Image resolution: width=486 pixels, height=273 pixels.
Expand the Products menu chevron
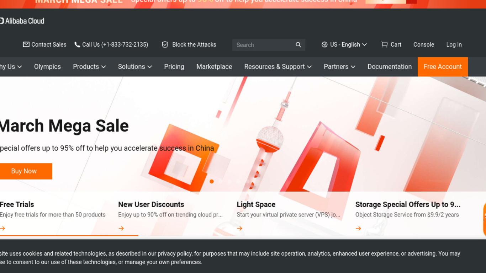click(x=104, y=67)
